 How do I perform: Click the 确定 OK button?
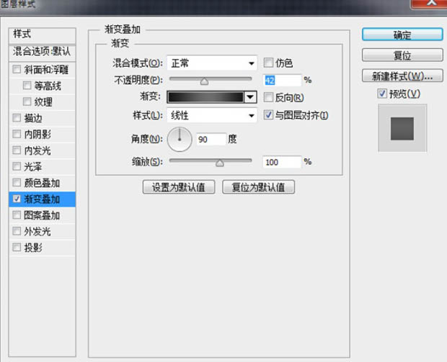pos(402,35)
